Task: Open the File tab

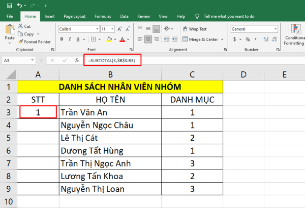Action: point(10,16)
